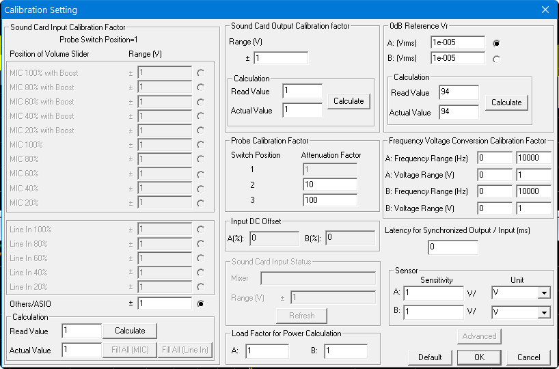Image resolution: width=559 pixels, height=369 pixels.
Task: Click Output Calculation Read Value field
Action: pyautogui.click(x=302, y=92)
